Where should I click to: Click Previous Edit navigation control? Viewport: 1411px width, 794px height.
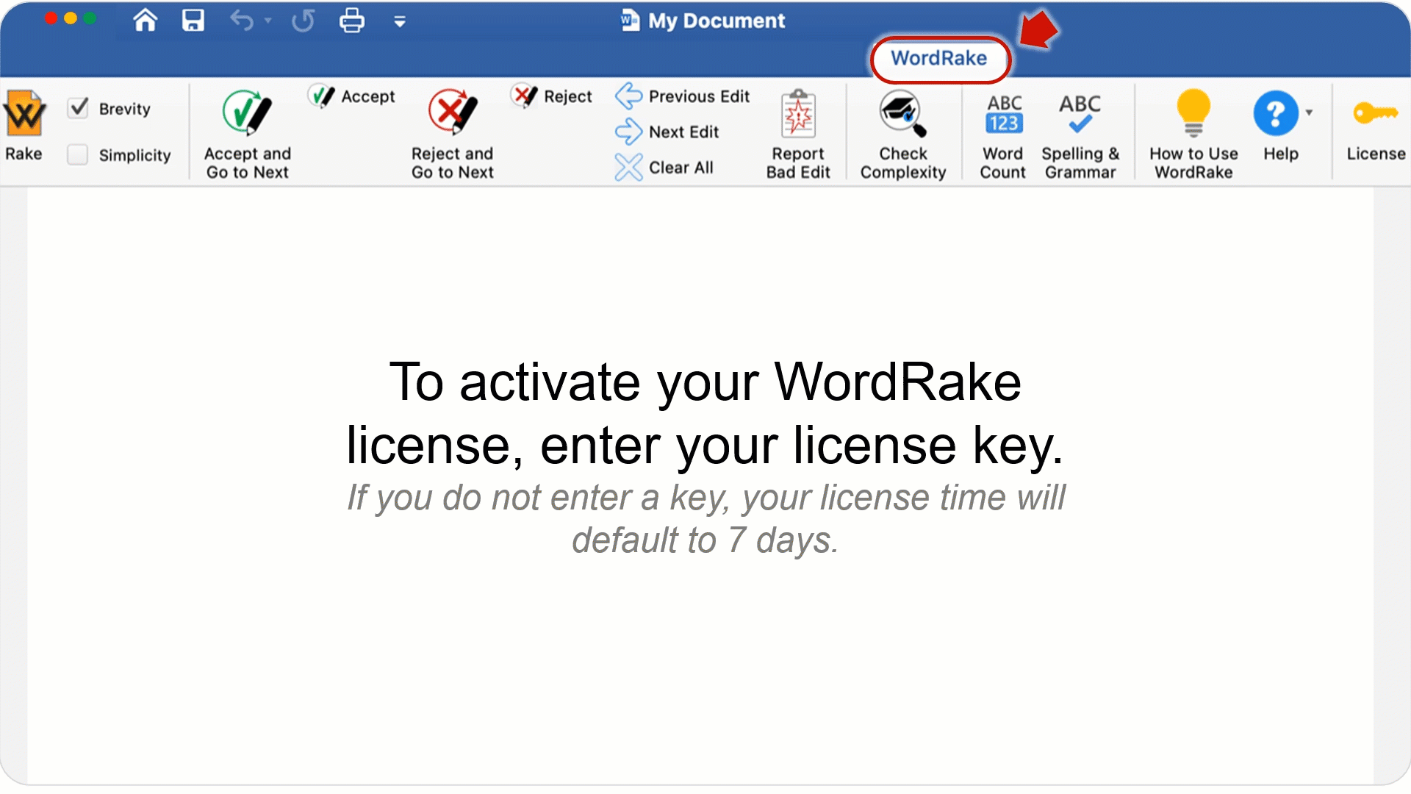(x=683, y=95)
